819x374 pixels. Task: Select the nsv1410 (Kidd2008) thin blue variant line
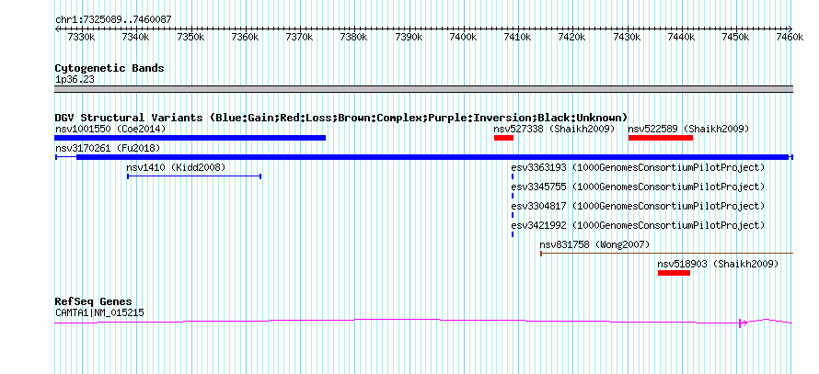click(x=194, y=176)
